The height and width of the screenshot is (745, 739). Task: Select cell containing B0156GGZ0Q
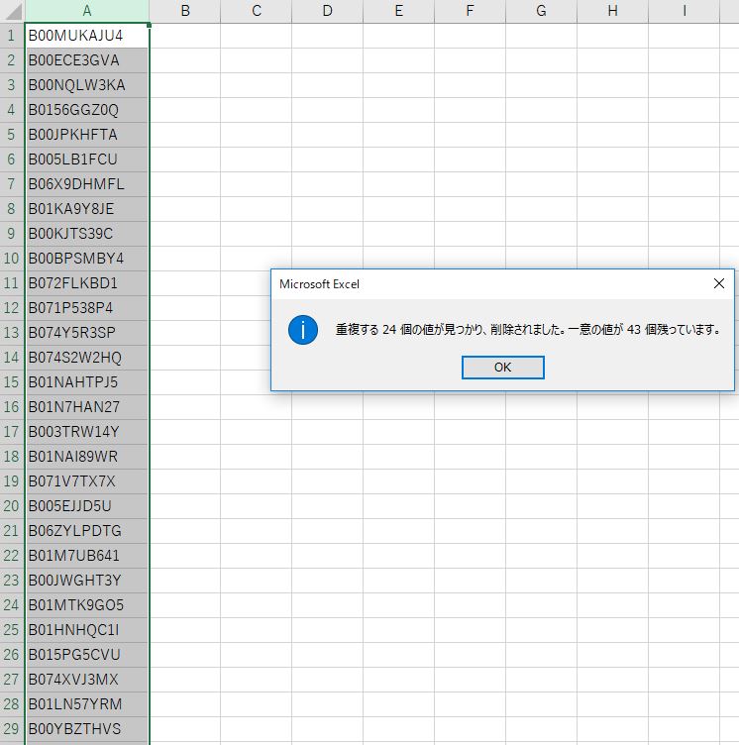tap(87, 110)
